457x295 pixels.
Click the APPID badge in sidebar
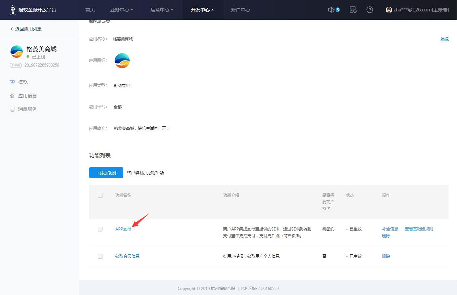click(x=16, y=65)
